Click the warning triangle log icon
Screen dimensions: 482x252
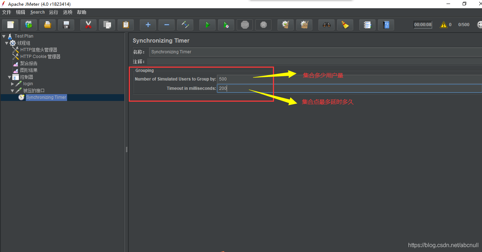pos(444,25)
